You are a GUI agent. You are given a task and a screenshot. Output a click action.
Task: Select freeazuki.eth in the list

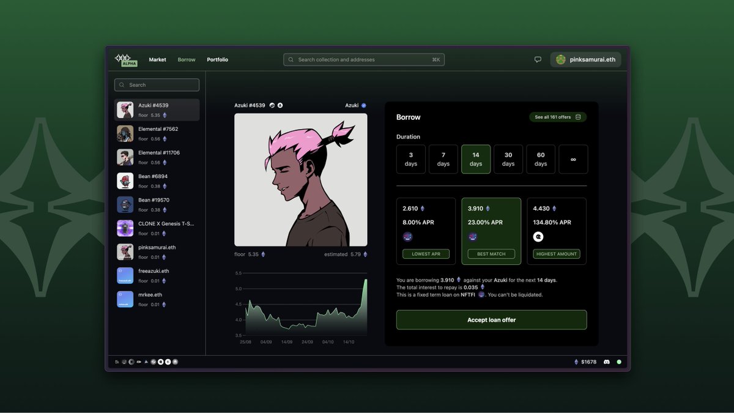coord(157,275)
